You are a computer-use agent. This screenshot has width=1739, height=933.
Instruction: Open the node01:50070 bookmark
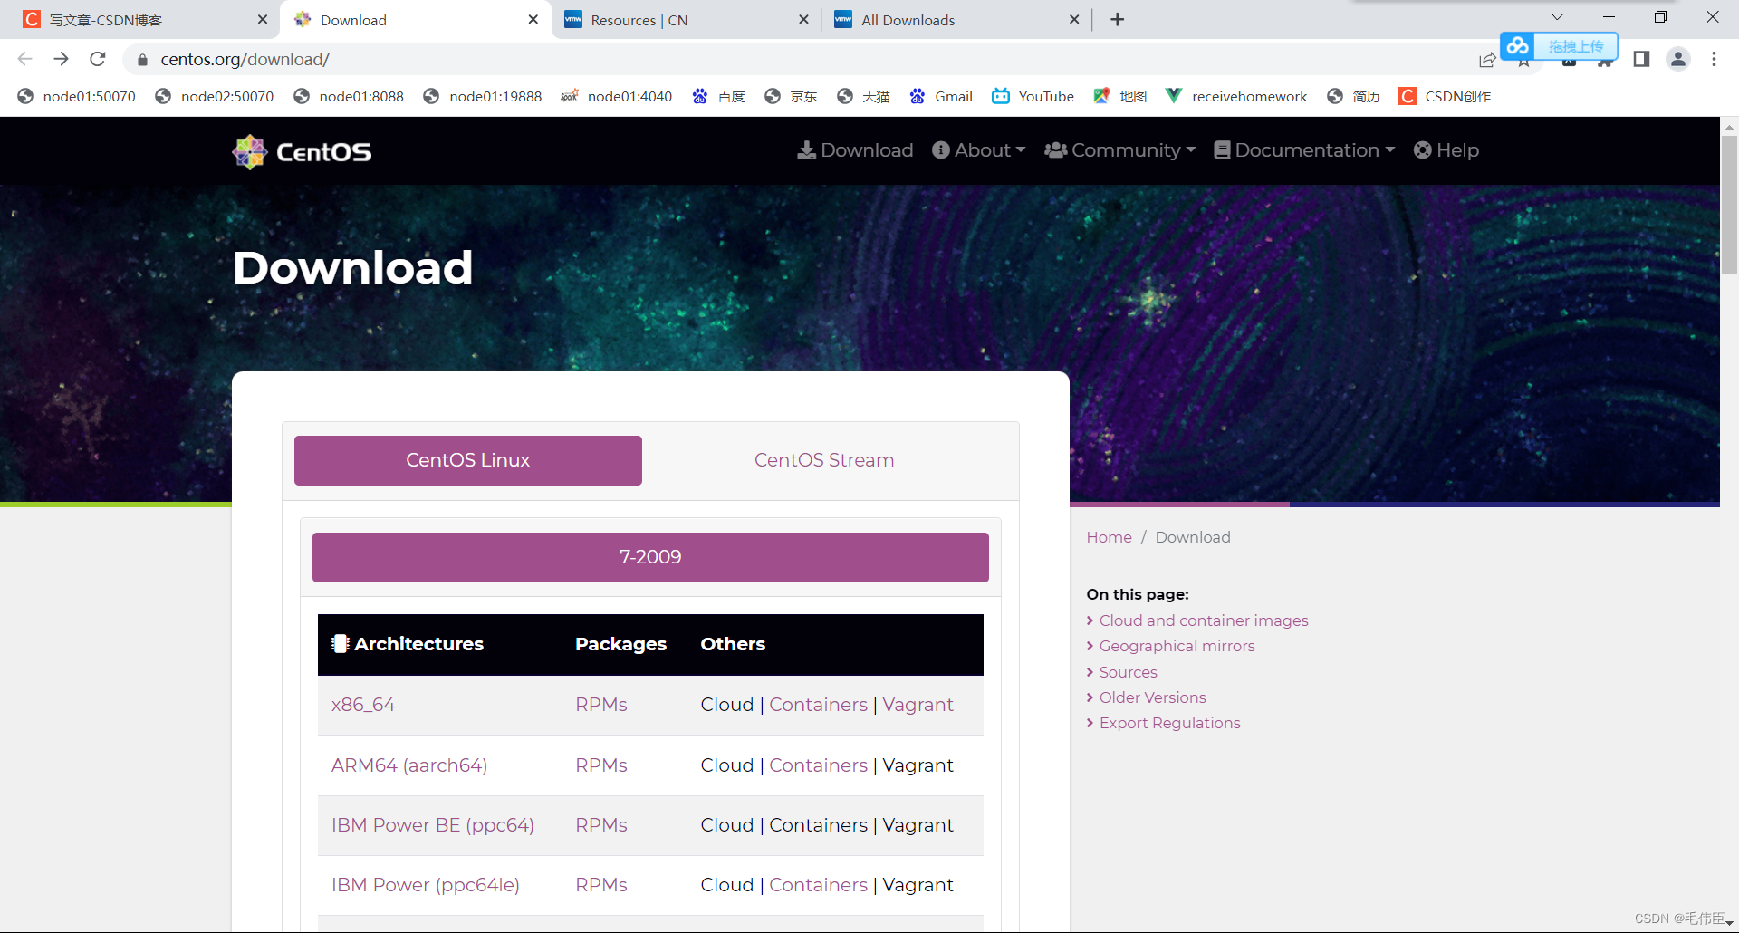point(77,96)
